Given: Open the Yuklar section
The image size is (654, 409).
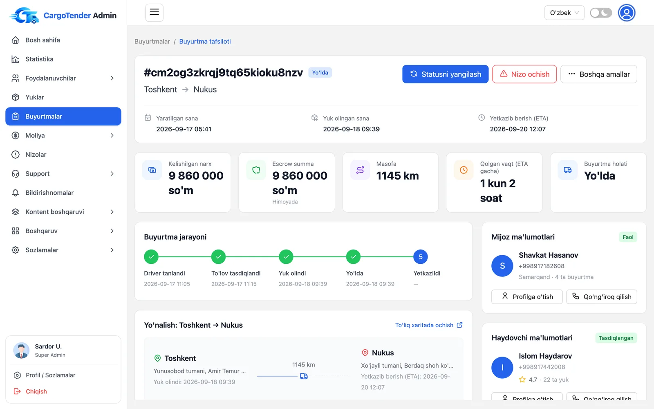Looking at the screenshot, I should (63, 97).
